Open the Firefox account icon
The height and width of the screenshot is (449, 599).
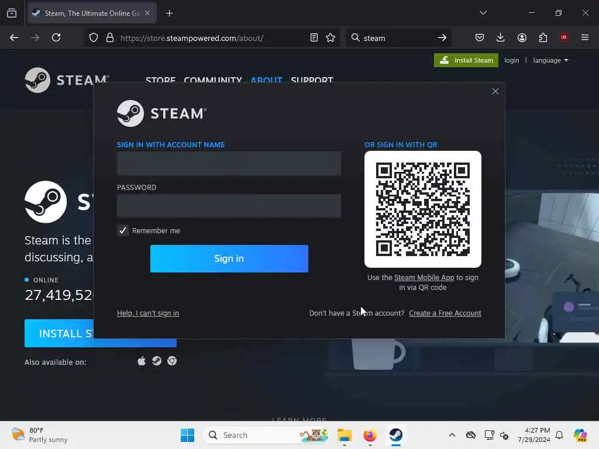click(x=522, y=37)
